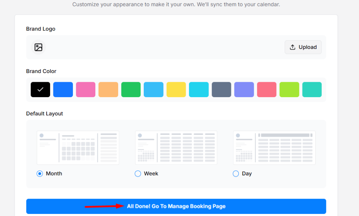
Task: Select the teal brand color swatch
Action: [312, 89]
